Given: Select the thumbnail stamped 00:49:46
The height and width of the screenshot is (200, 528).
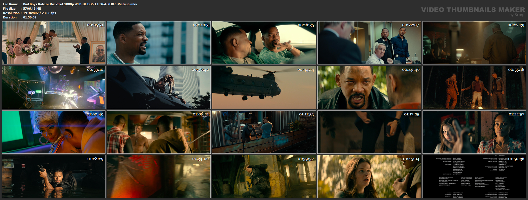Looking at the screenshot, I should (369, 87).
